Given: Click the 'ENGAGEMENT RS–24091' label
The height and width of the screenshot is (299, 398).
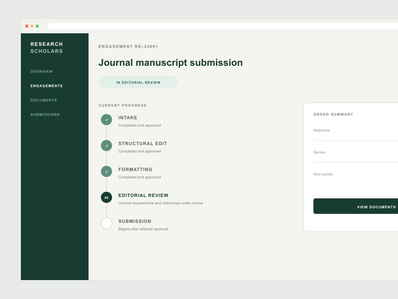Looking at the screenshot, I should click(128, 46).
